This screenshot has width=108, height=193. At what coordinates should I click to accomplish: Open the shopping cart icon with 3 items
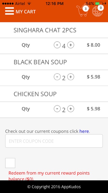(83, 11)
